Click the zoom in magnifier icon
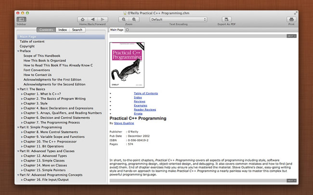This screenshot has width=313, height=195. pos(134,19)
